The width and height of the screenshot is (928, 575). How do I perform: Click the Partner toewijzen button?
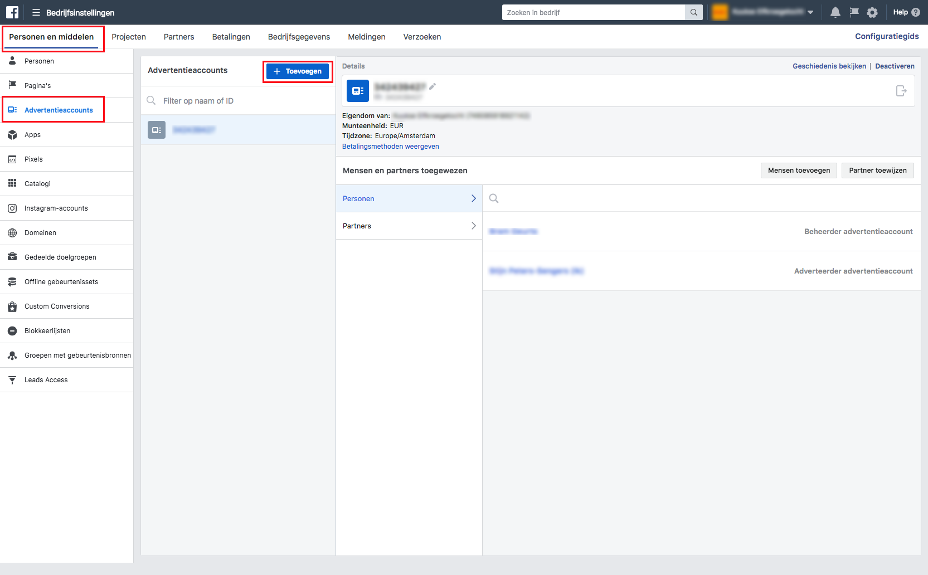pyautogui.click(x=878, y=170)
